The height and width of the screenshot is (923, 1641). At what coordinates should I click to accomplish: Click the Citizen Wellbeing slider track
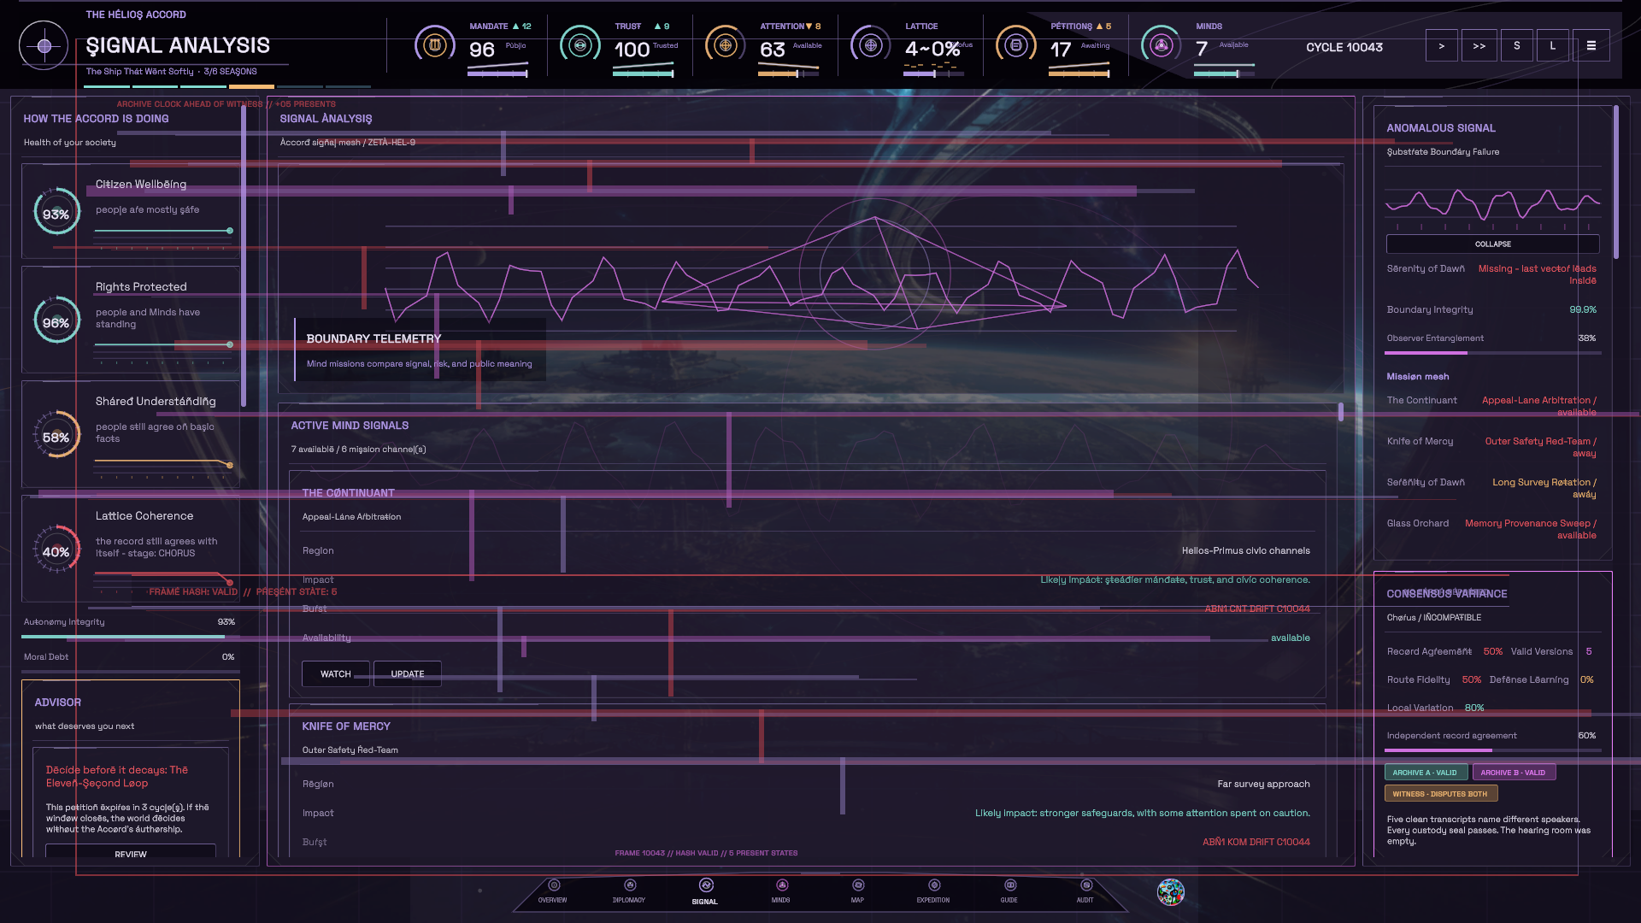point(163,231)
